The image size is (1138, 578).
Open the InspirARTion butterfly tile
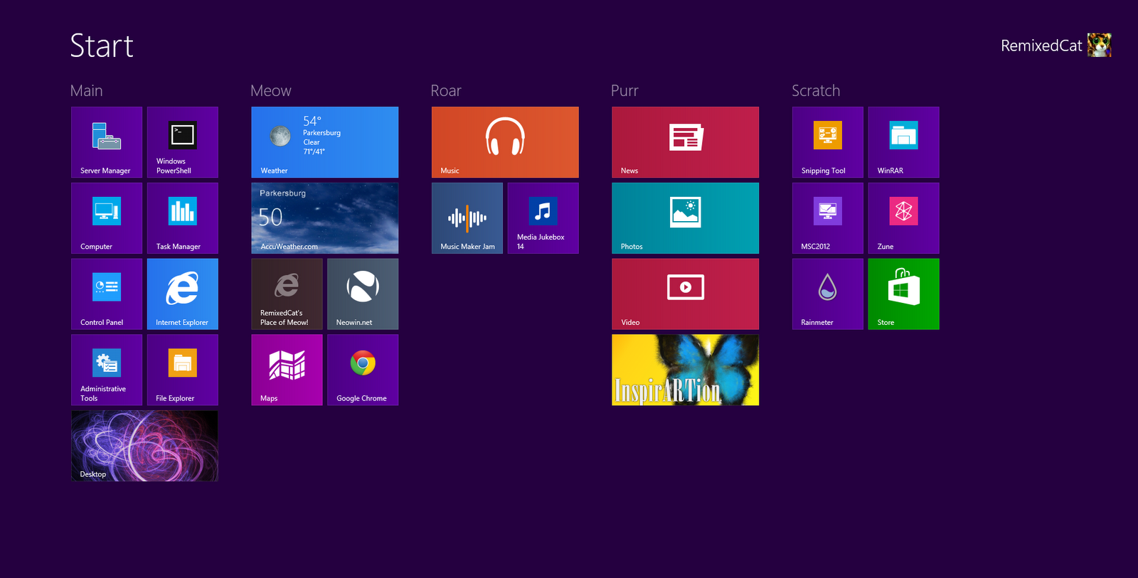point(685,370)
